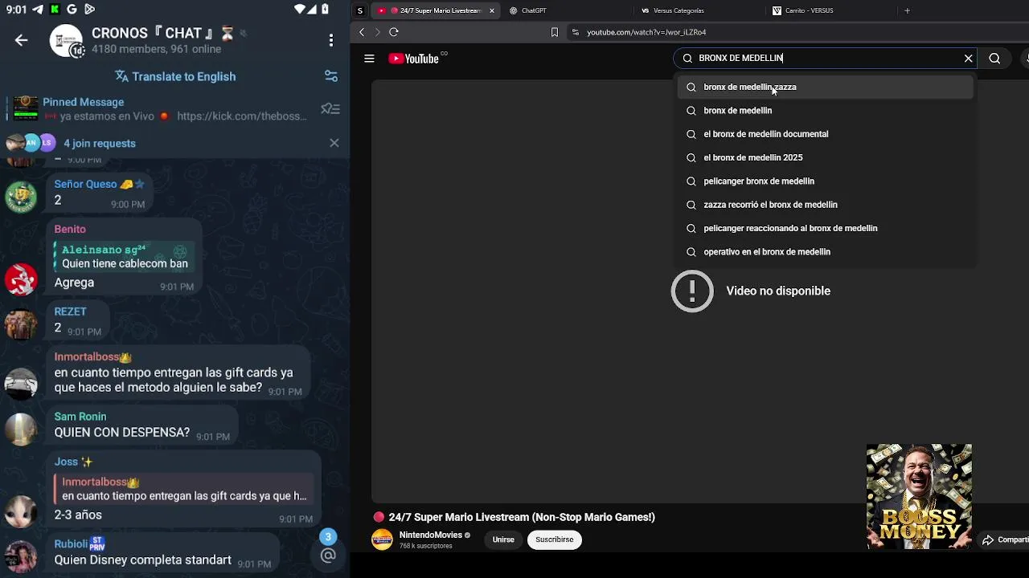1029x578 pixels.
Task: Click the REZET sender name
Action: [x=70, y=311]
